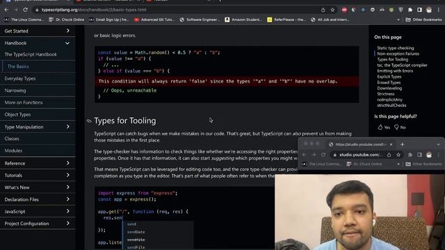Open the extensions icon in the small YouTube Studio window
Screen dimensions: 445x250
tap(410, 155)
